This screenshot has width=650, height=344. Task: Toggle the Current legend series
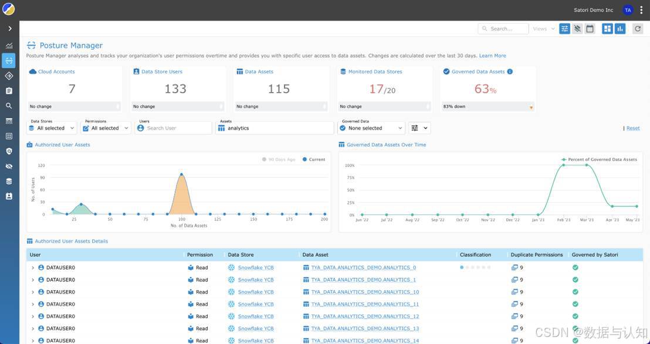pyautogui.click(x=314, y=159)
